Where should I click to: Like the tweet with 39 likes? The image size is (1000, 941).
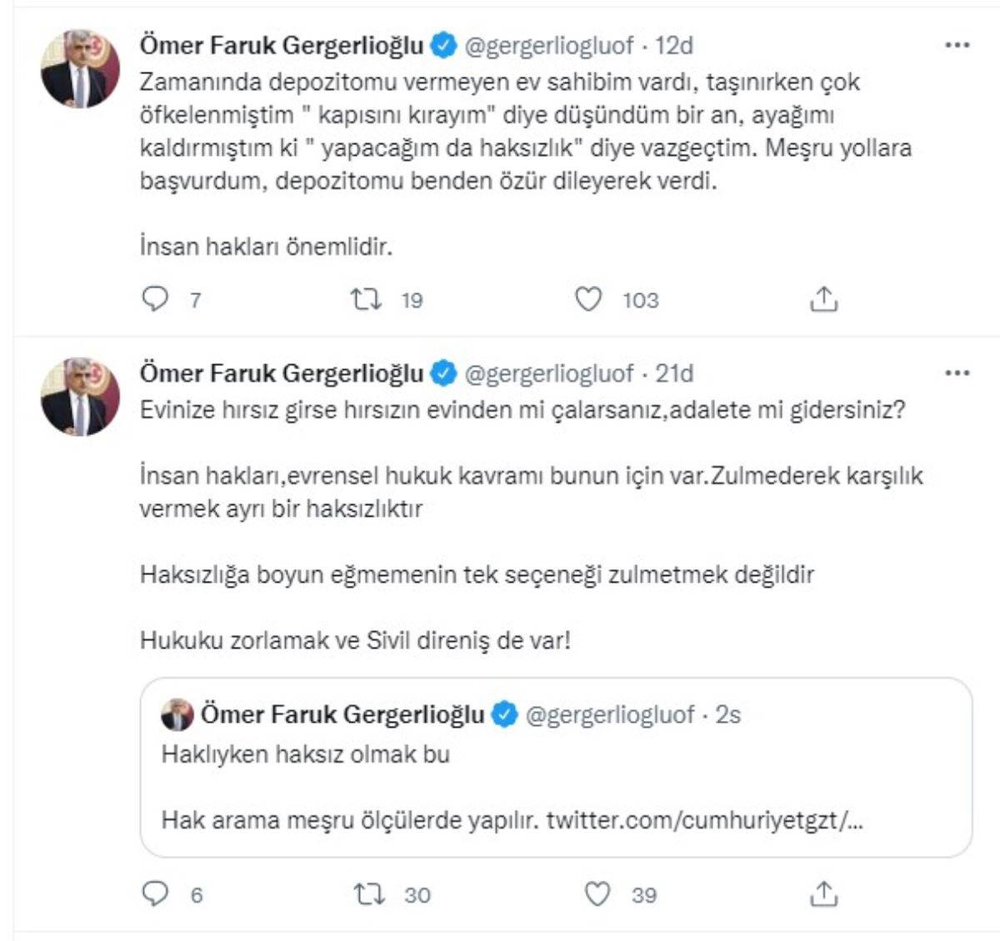pos(597,894)
